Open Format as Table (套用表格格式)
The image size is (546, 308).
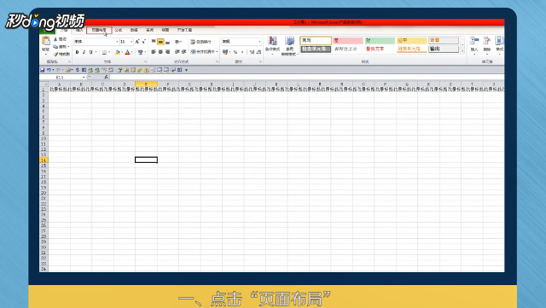[x=290, y=46]
